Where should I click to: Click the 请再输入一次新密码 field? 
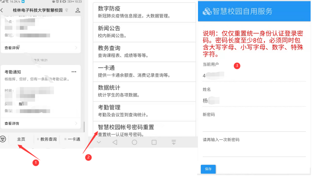pos(254,151)
